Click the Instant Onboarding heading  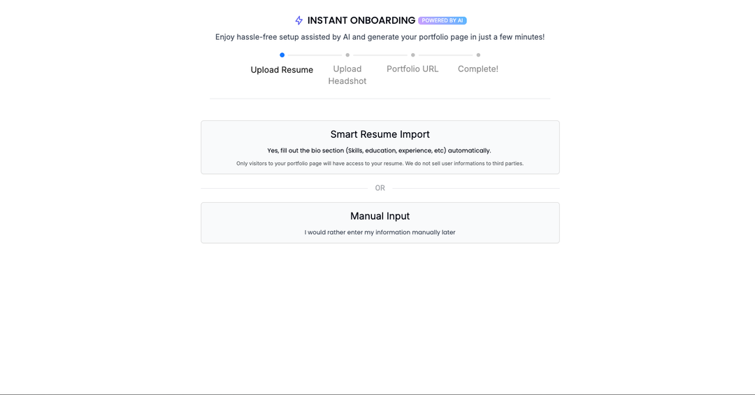pos(361,21)
